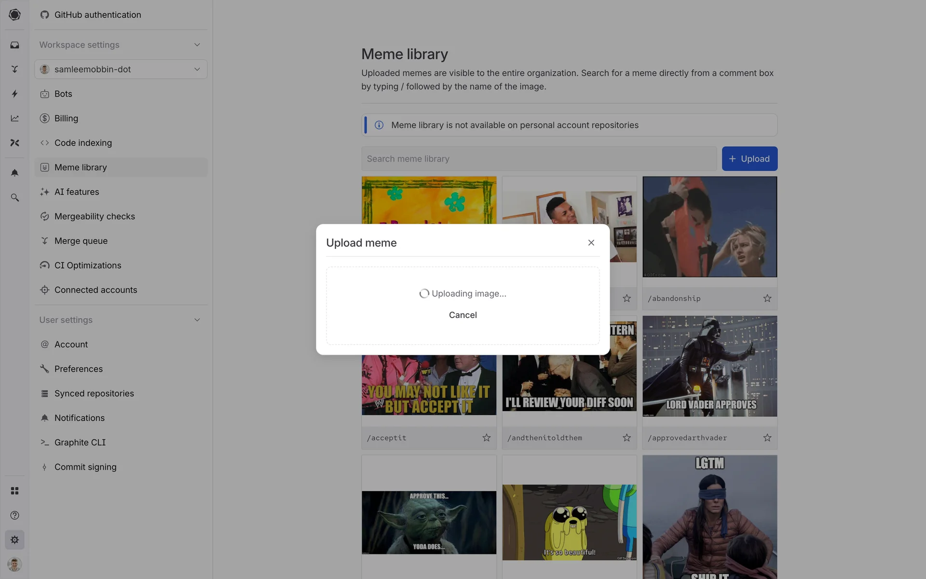Click the blue Upload button
This screenshot has height=579, width=926.
[749, 159]
